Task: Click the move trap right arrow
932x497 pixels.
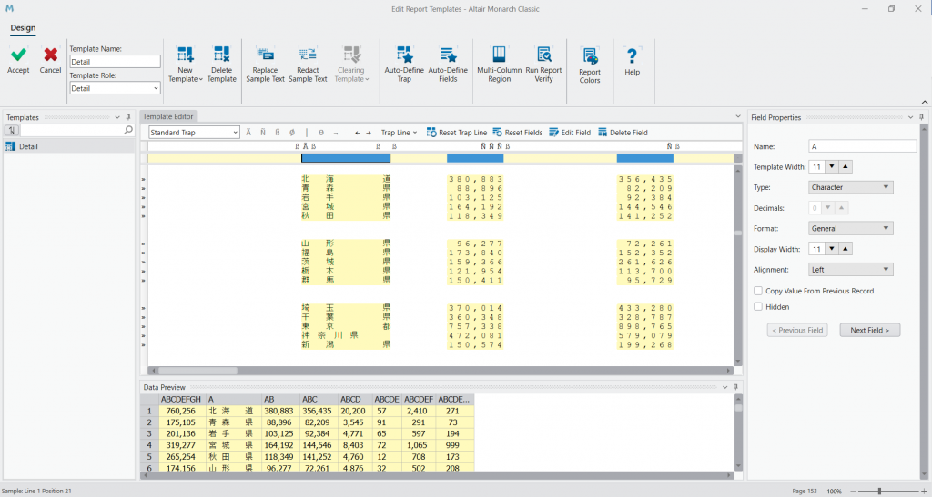Action: (369, 133)
